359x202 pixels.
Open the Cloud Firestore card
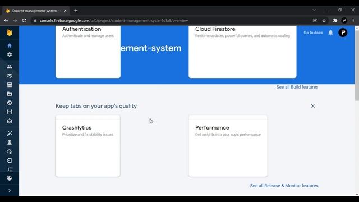(x=242, y=52)
